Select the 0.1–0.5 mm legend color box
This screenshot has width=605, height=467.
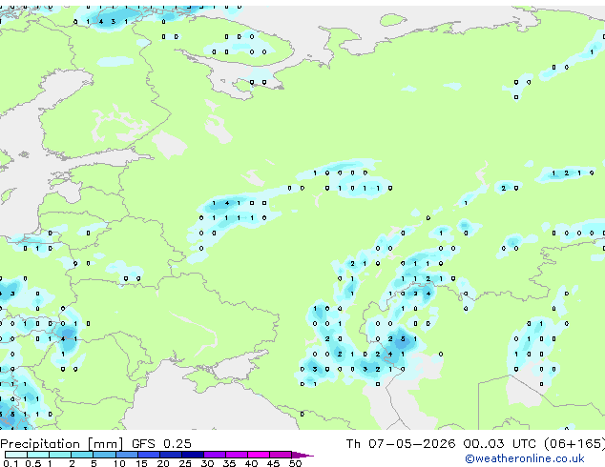pyautogui.click(x=16, y=455)
